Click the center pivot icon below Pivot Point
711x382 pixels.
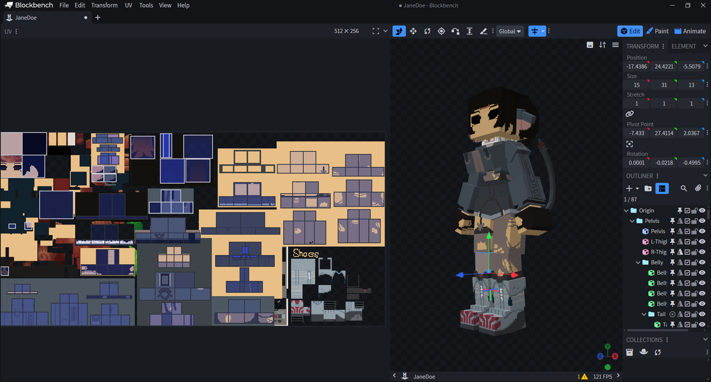point(630,144)
